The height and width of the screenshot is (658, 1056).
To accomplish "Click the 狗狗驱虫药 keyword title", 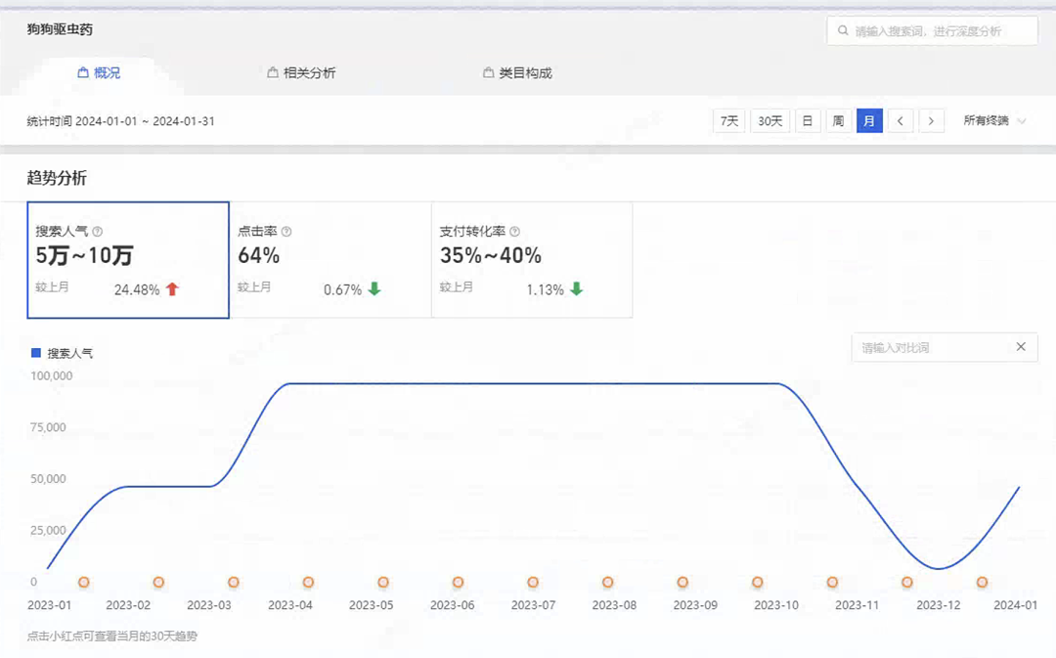I will point(60,29).
